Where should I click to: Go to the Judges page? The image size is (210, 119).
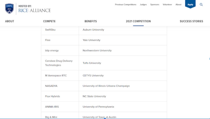143,5
